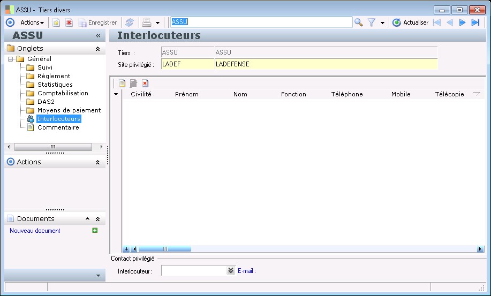Viewport: 491px width, 296px height.
Task: Click the Enregistrer save button
Action: click(x=97, y=22)
